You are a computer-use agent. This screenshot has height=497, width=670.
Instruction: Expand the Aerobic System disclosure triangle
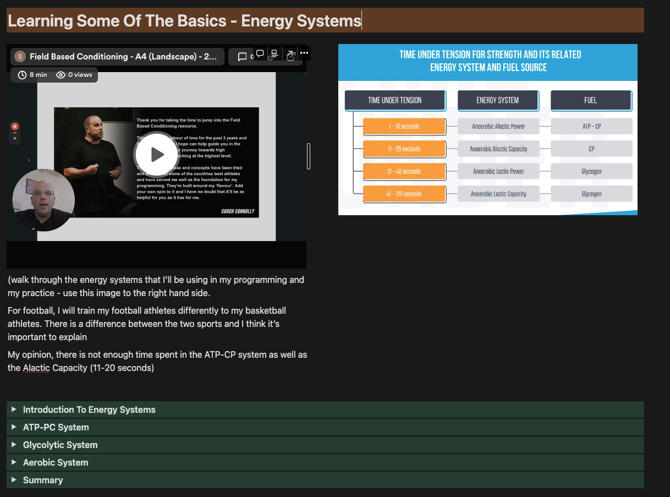coord(14,462)
